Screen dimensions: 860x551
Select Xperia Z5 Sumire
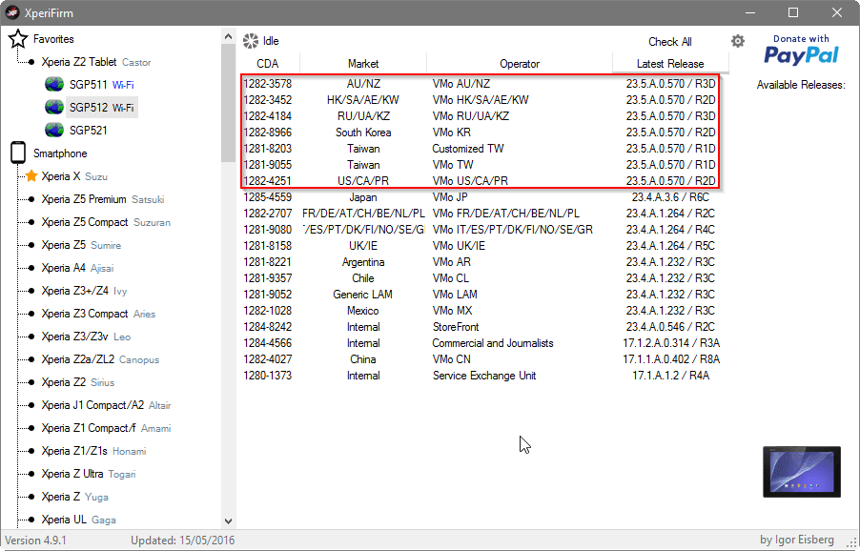81,245
